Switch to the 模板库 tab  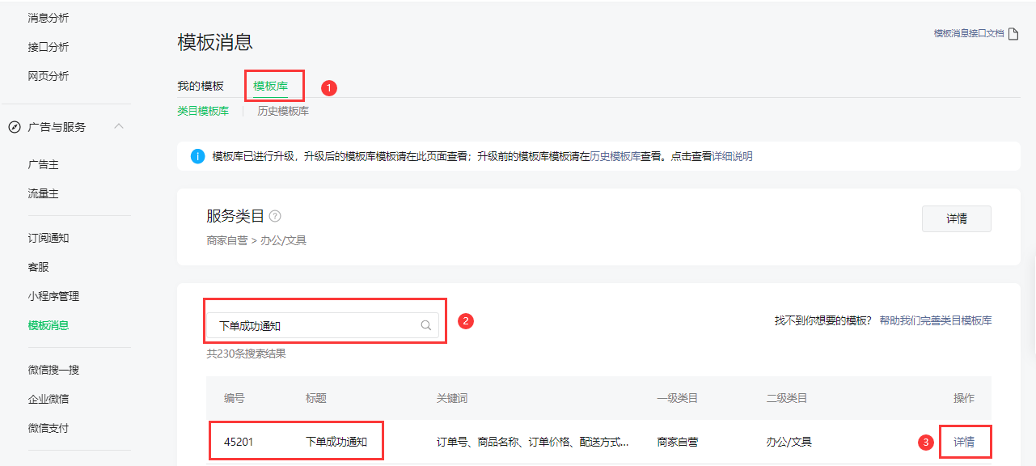pos(270,86)
